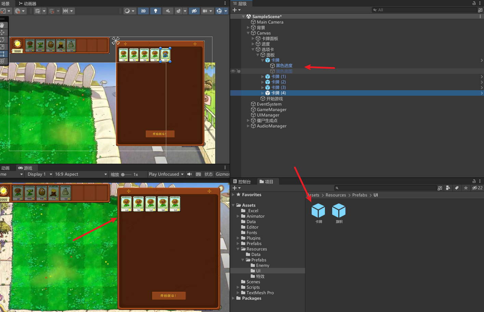Switch to the 控制台 (Console) tab
Viewport: 484px width, 312px height.
(x=242, y=181)
